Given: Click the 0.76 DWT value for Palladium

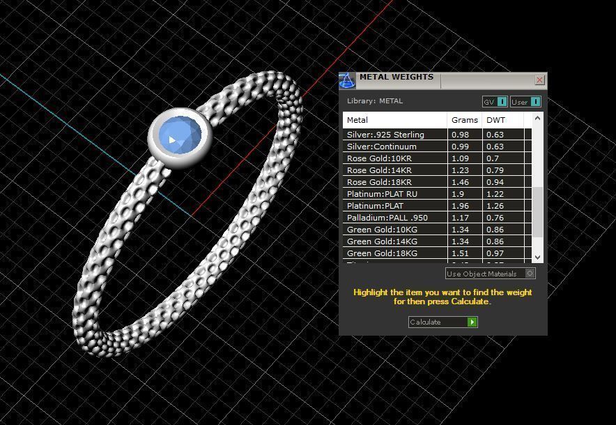Looking at the screenshot, I should coord(495,218).
